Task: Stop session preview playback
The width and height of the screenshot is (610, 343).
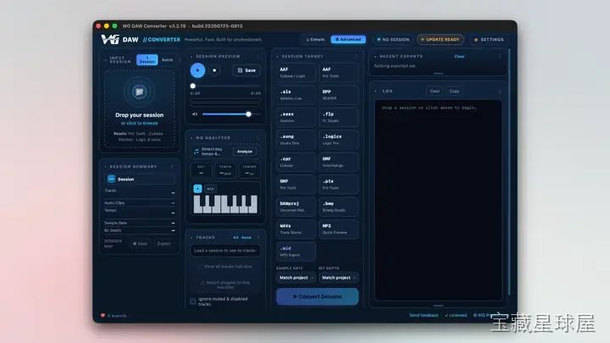Action: click(x=214, y=70)
